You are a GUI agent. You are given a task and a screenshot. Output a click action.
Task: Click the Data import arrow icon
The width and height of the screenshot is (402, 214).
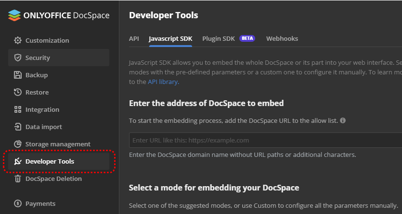(x=18, y=127)
